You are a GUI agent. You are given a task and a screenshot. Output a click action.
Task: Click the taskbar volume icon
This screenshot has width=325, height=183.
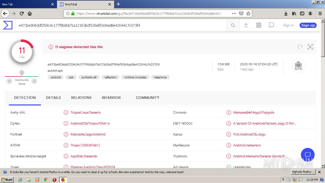tap(289, 180)
